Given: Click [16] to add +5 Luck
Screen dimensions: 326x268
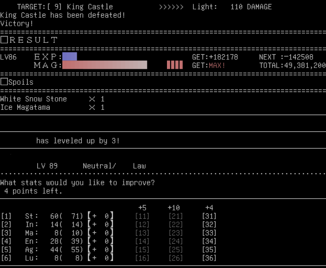Looking at the screenshot, I should [x=142, y=258].
